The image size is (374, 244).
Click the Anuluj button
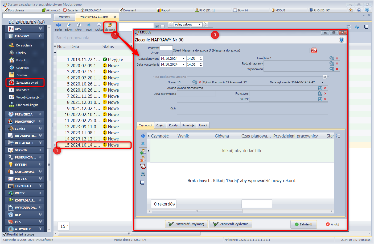pos(333,224)
